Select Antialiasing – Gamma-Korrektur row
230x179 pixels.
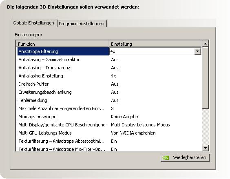[x=109, y=60]
